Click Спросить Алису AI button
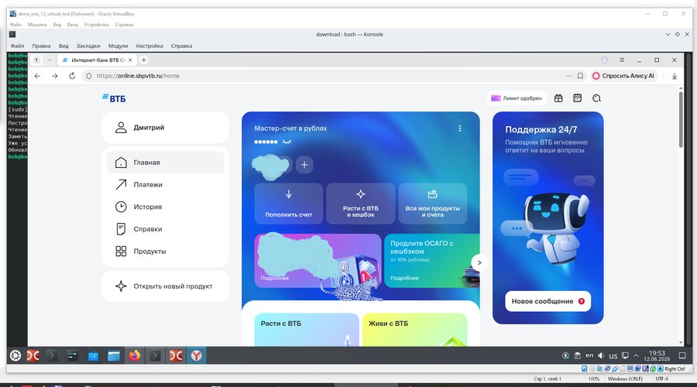 pos(623,76)
